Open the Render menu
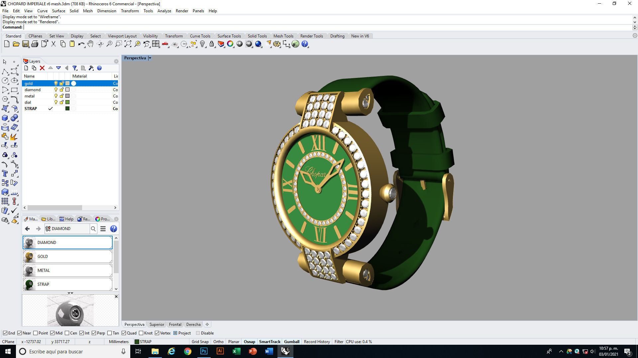638x358 pixels. (x=182, y=11)
